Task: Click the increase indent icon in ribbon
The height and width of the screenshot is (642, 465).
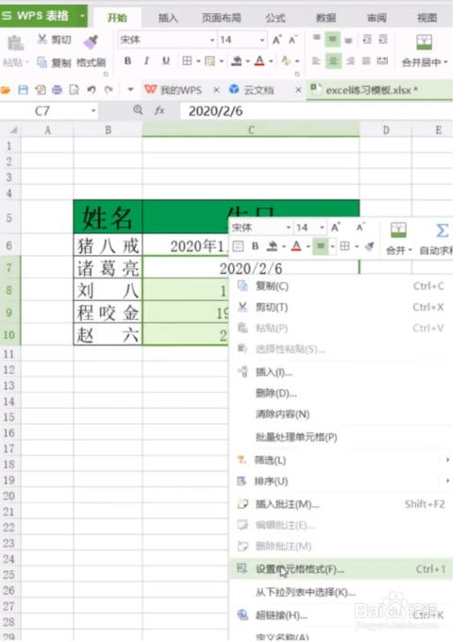Action: pyautogui.click(x=383, y=39)
